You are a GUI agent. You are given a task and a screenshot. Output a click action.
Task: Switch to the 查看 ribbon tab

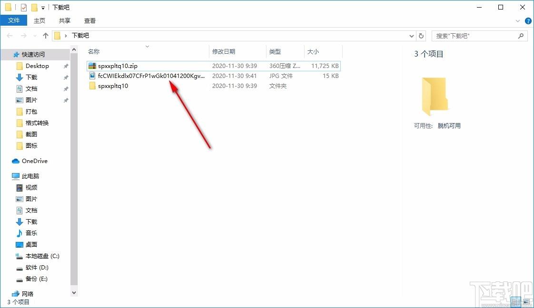point(90,21)
